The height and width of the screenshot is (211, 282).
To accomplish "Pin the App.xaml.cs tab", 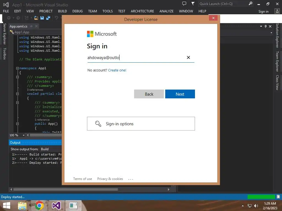I will (x=31, y=26).
